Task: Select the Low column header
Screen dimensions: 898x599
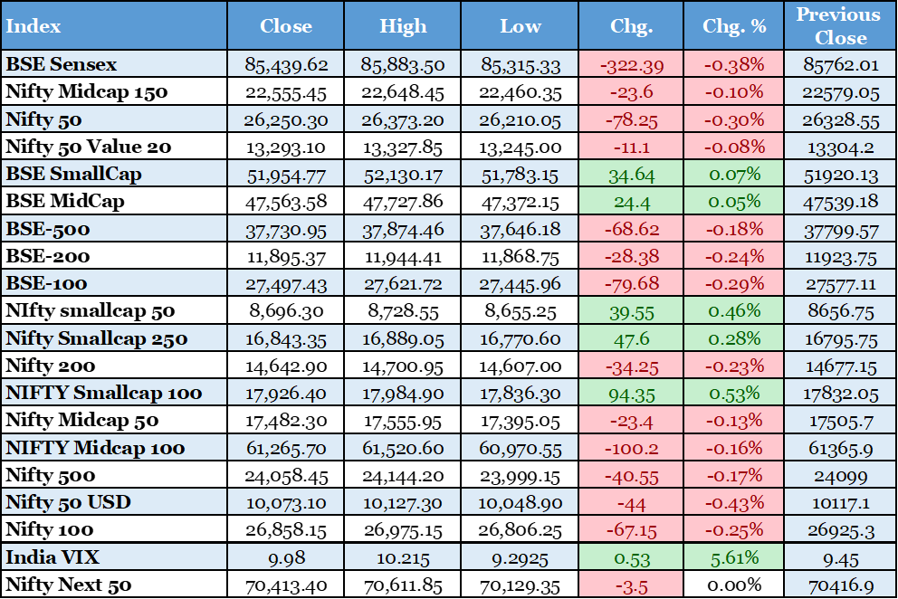Action: point(520,26)
